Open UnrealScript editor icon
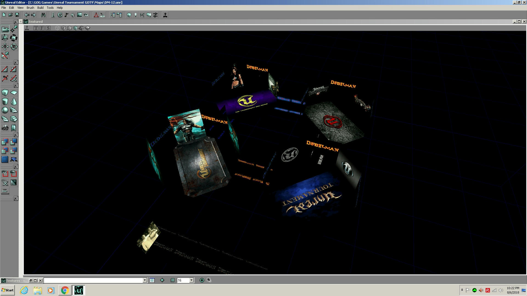Screen dimensions: 527x296 102,15
